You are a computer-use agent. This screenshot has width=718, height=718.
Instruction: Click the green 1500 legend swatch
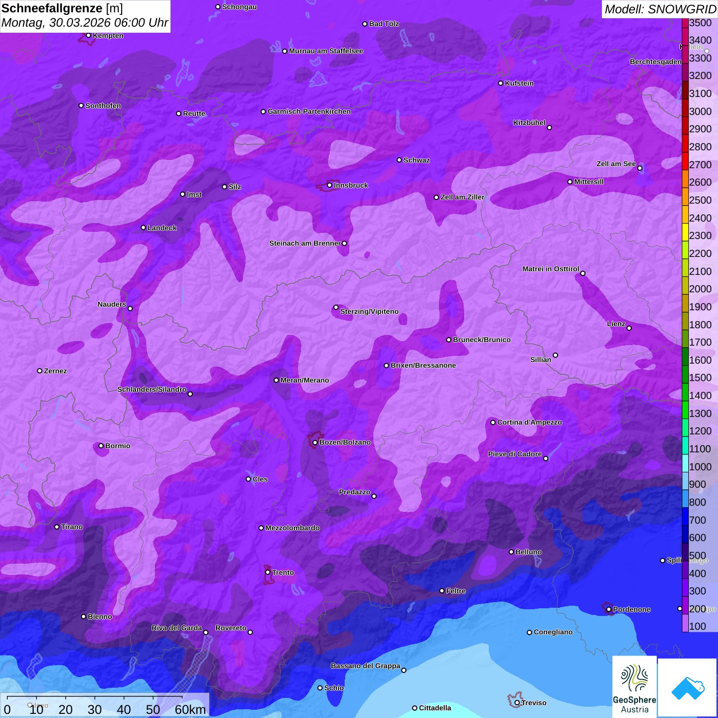(685, 374)
